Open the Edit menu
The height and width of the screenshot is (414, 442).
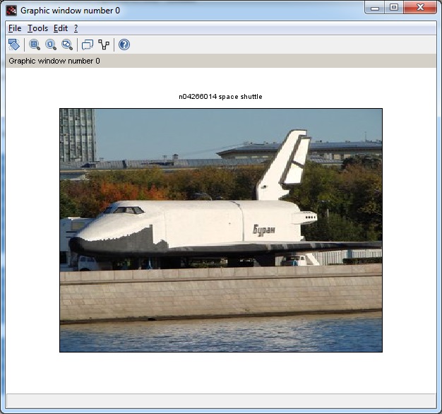[61, 28]
